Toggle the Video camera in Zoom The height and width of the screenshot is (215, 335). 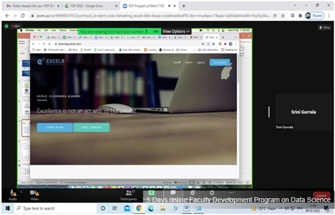[34, 195]
